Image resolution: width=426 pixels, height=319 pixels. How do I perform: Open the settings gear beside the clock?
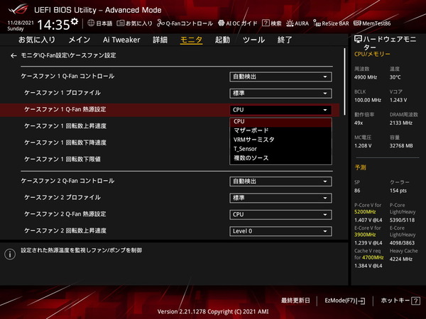click(75, 22)
